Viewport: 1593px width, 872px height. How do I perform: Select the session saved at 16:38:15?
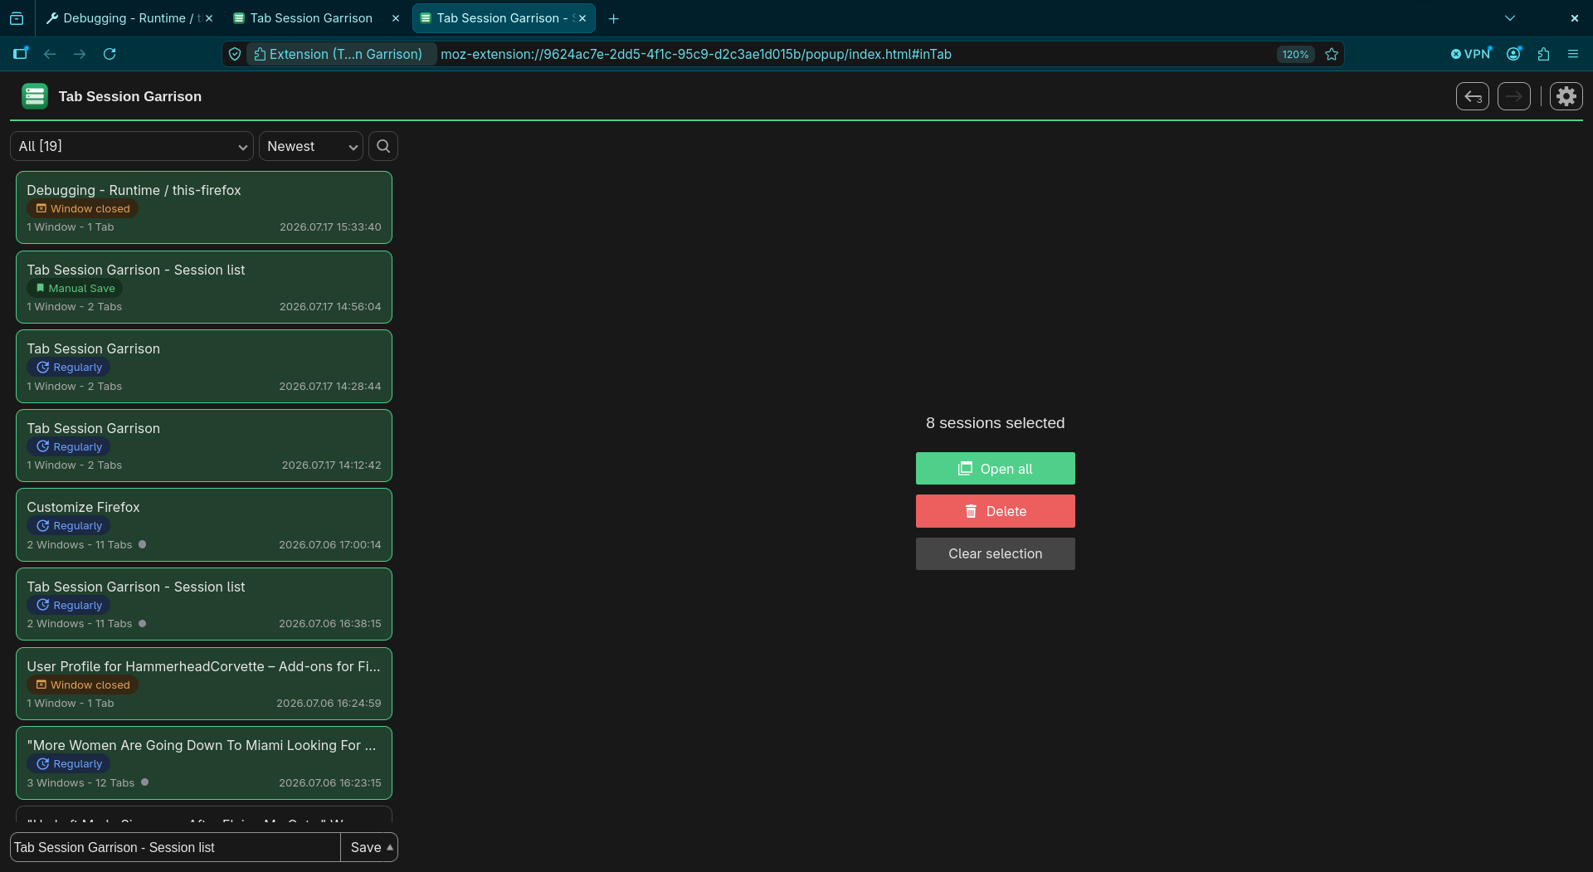[204, 604]
